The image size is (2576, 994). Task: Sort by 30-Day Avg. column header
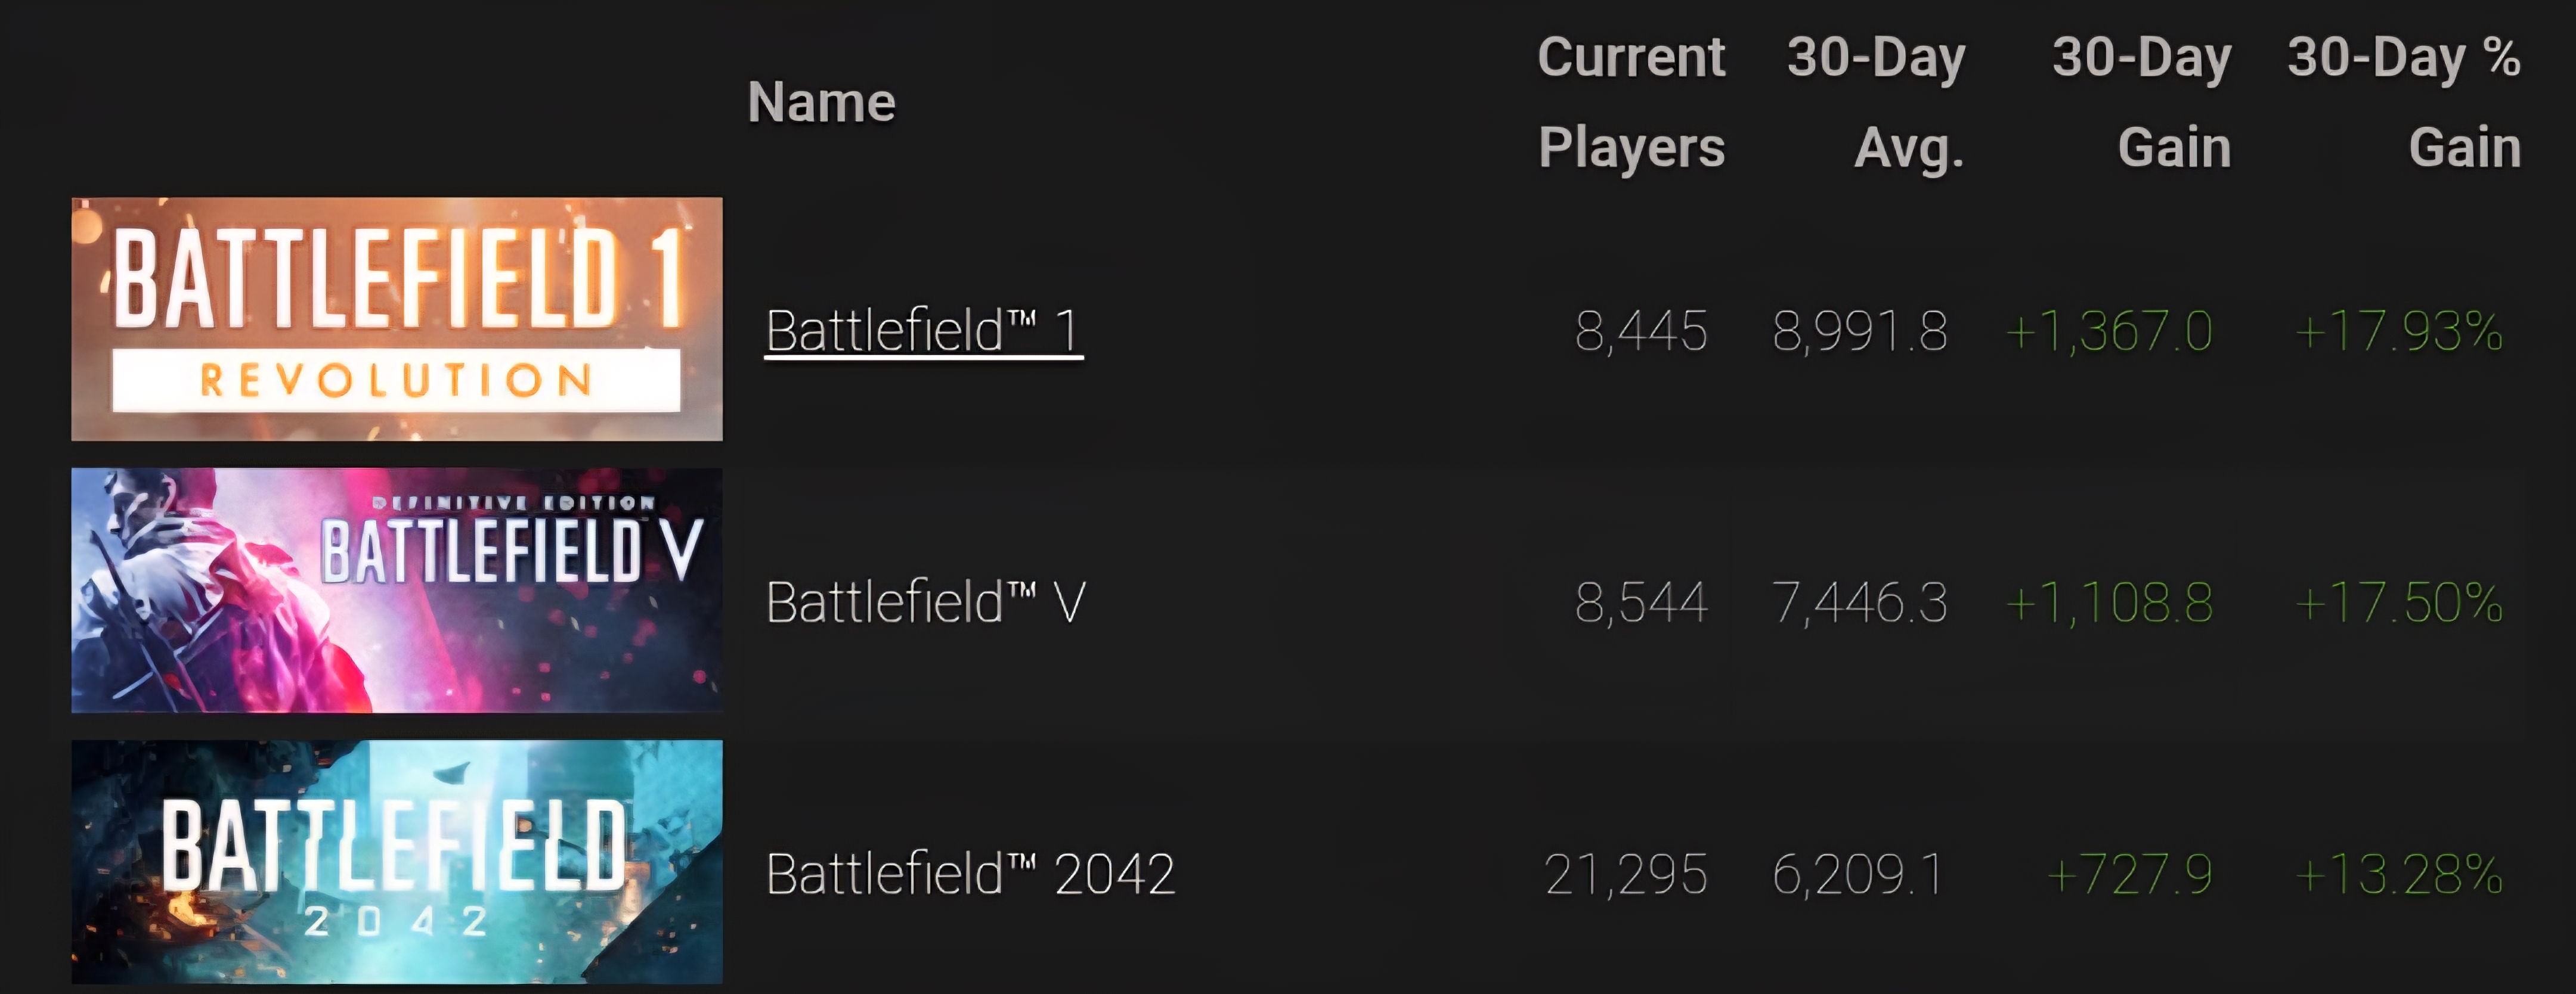(1876, 102)
